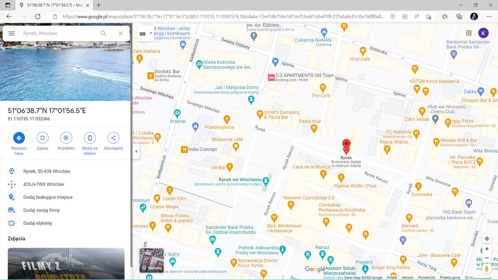Image resolution: width=498 pixels, height=280 pixels.
Task: Select the Krasnal photo marker
Action: [x=177, y=114]
